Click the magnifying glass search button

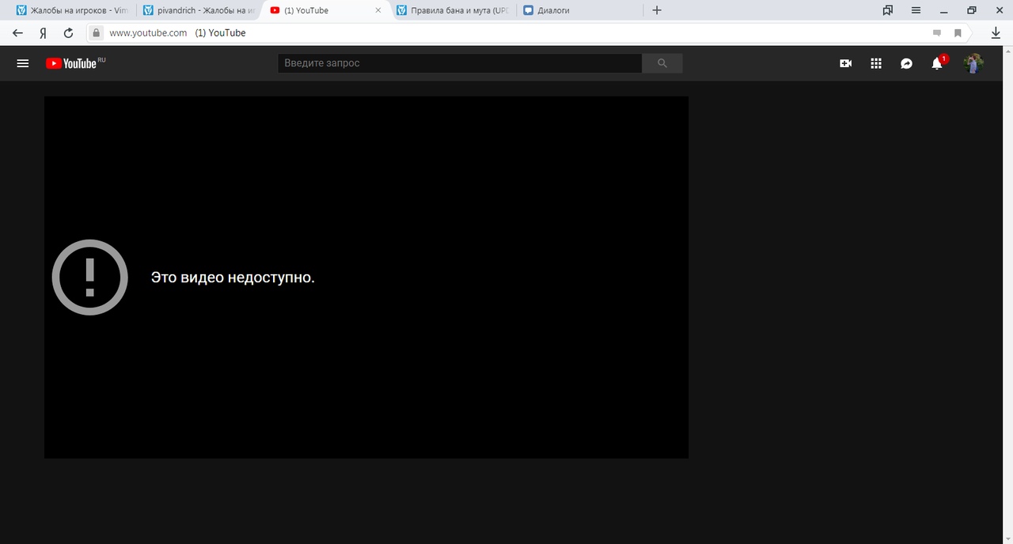point(662,63)
